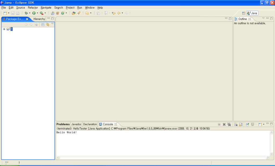Viewport: 275px width, 166px height.
Task: Open the Help menu
Action: click(100, 8)
